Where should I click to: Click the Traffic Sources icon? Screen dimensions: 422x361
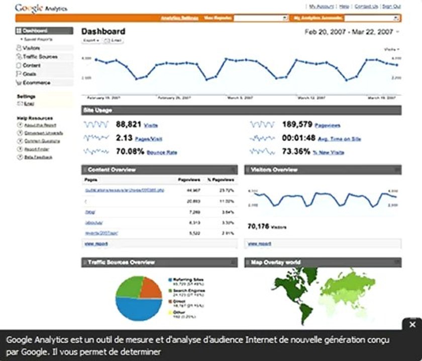click(19, 57)
